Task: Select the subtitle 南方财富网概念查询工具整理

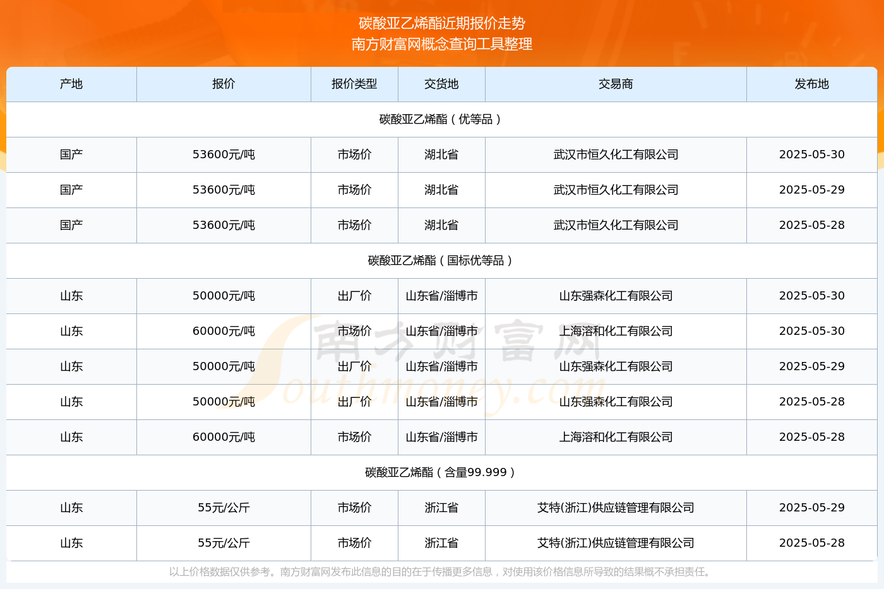Action: coord(442,44)
